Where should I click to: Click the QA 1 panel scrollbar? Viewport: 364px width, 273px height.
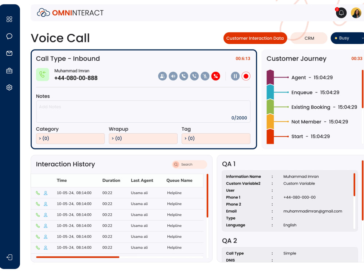pyautogui.click(x=354, y=185)
